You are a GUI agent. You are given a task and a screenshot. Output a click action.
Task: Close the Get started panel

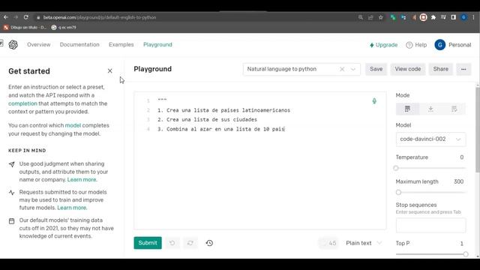pos(110,71)
